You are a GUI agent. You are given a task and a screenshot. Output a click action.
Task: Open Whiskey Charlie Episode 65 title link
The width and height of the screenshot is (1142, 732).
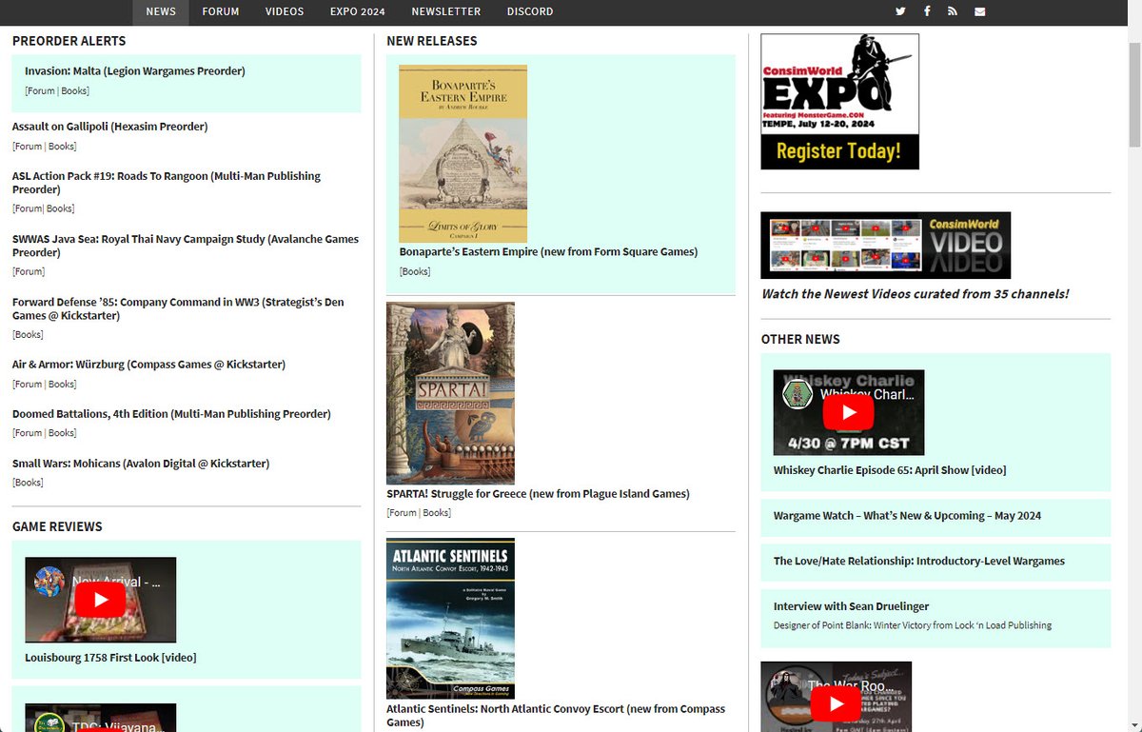(890, 470)
